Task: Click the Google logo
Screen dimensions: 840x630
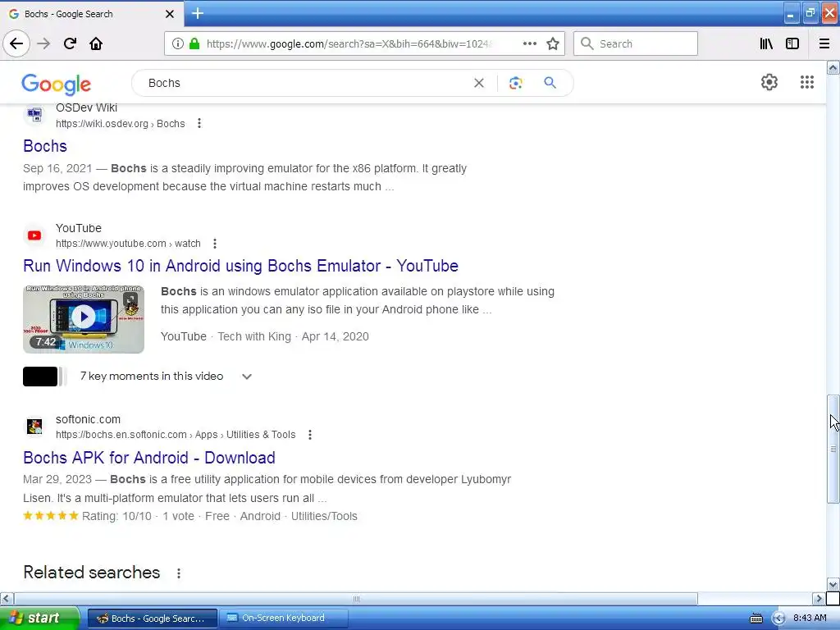Action: point(57,84)
